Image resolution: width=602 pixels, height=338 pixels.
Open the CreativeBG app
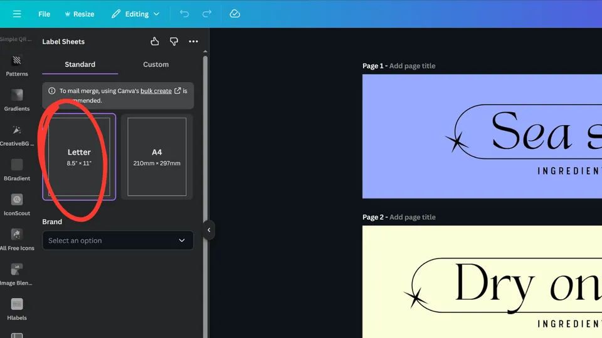(17, 135)
